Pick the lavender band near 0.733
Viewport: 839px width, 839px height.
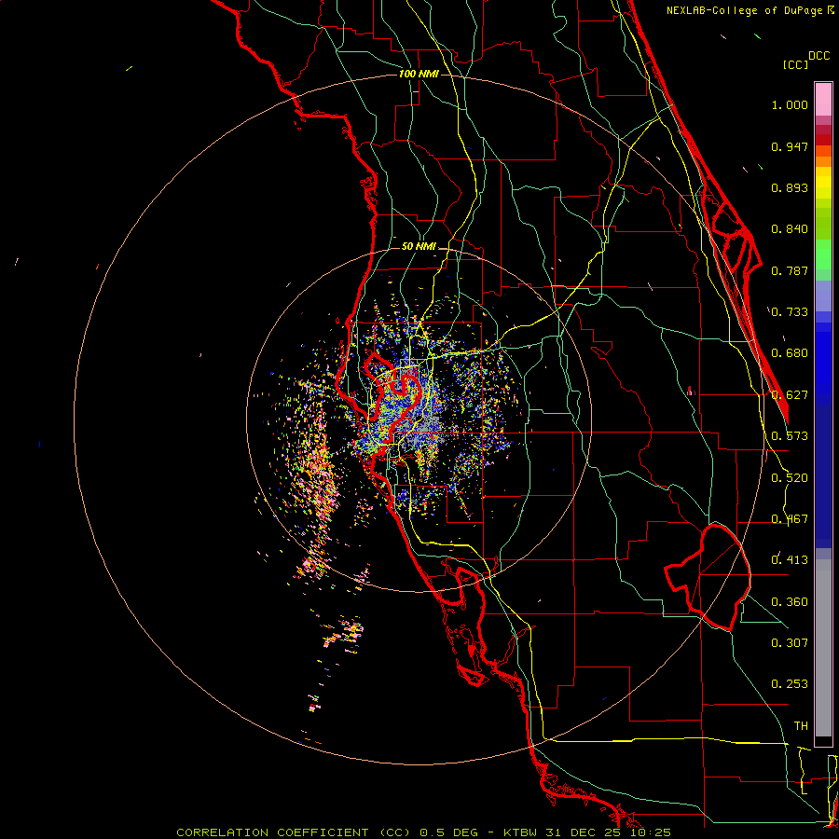(823, 296)
